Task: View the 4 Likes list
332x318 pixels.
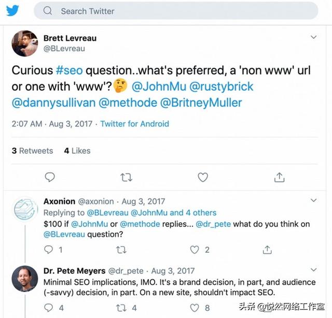Action: 77,151
